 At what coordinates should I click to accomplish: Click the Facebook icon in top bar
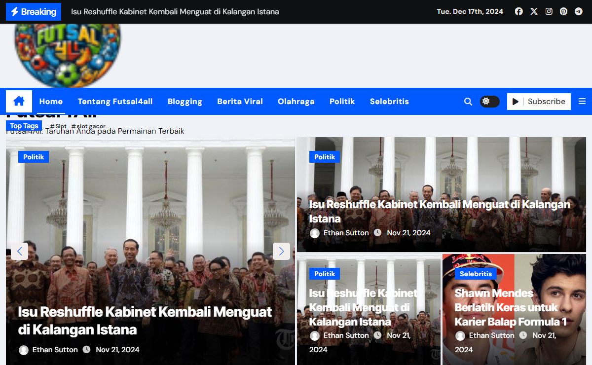(x=518, y=11)
